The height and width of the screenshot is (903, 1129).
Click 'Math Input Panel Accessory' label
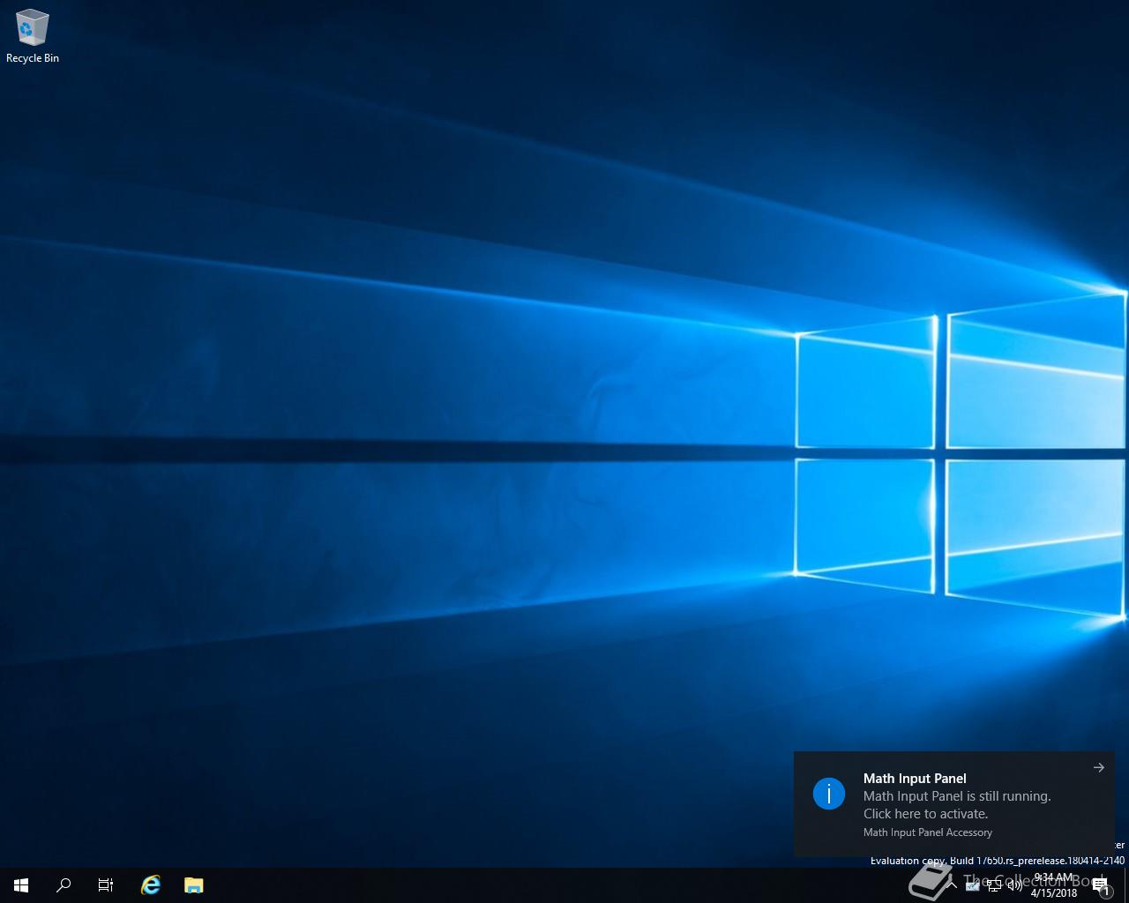[928, 832]
